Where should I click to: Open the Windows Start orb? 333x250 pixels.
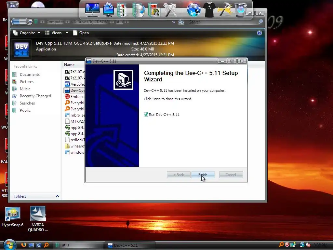pos(9,245)
